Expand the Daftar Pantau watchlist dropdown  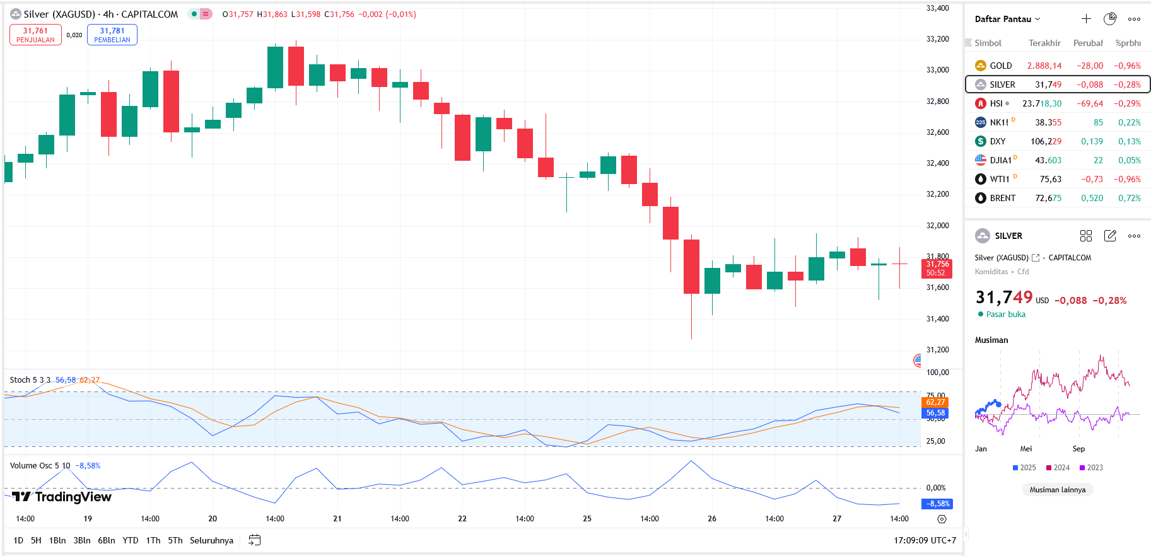point(1007,19)
